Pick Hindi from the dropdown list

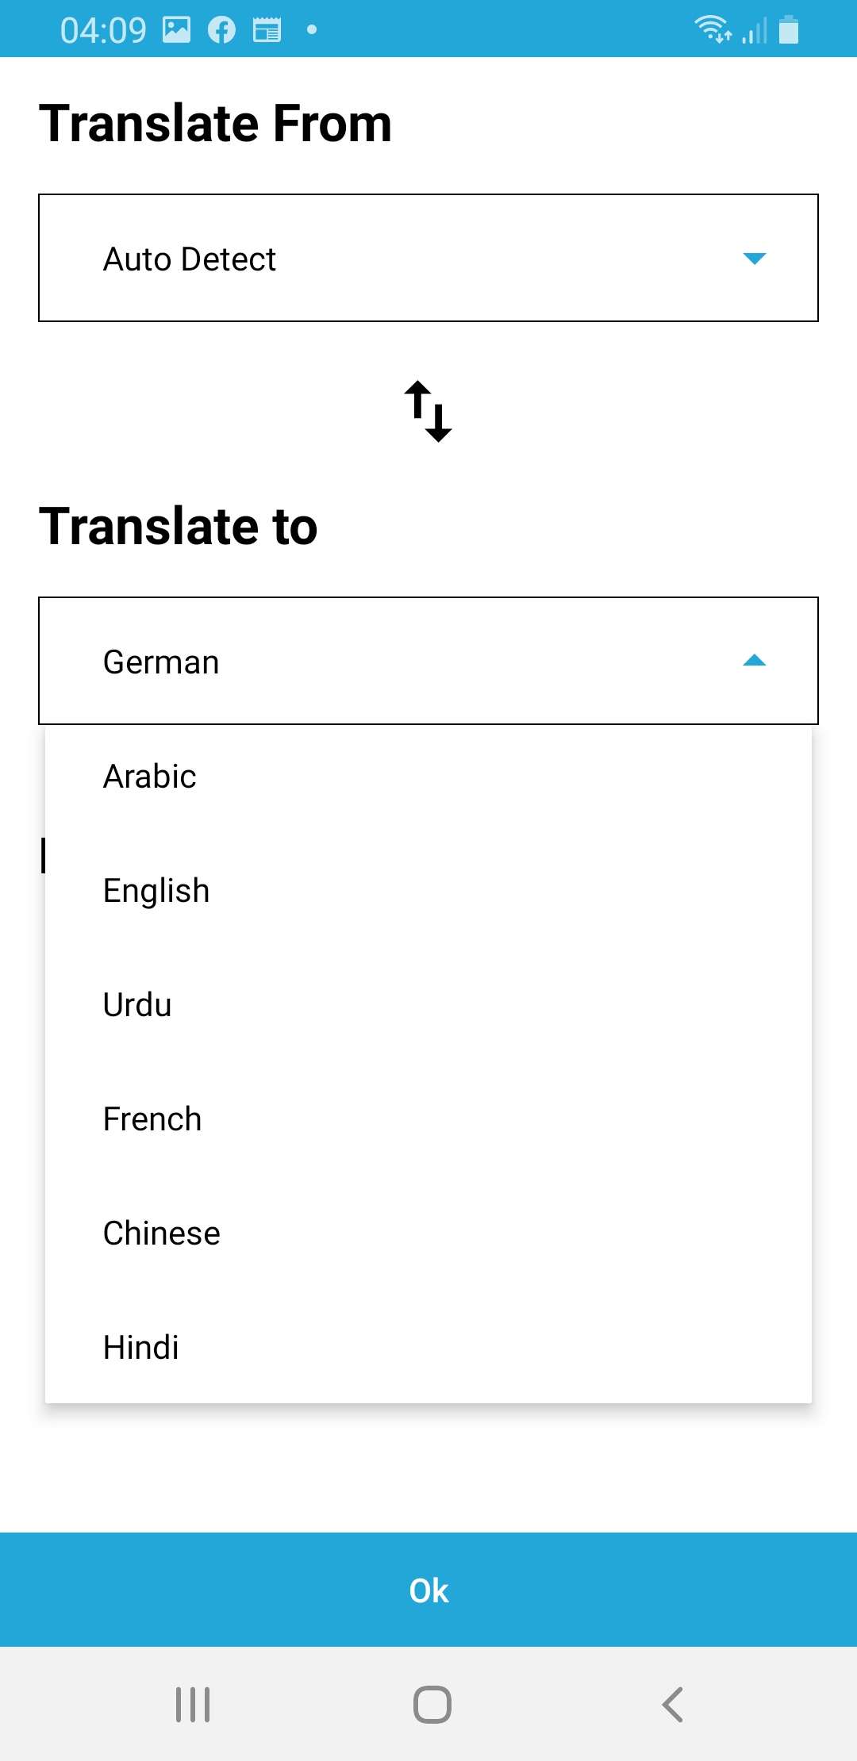pos(428,1347)
